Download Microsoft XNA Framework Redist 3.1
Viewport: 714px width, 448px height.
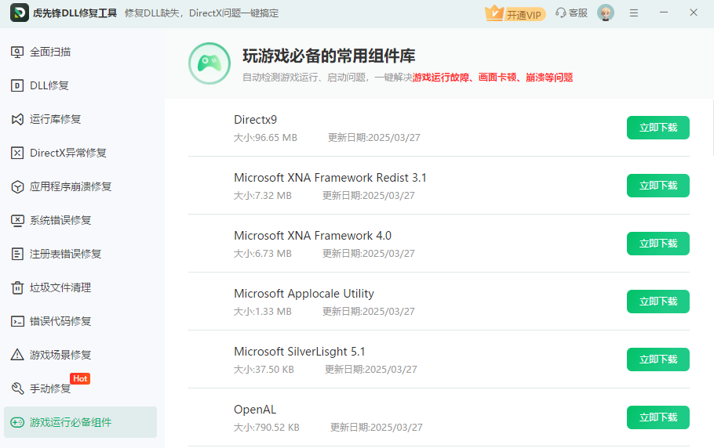(x=658, y=186)
